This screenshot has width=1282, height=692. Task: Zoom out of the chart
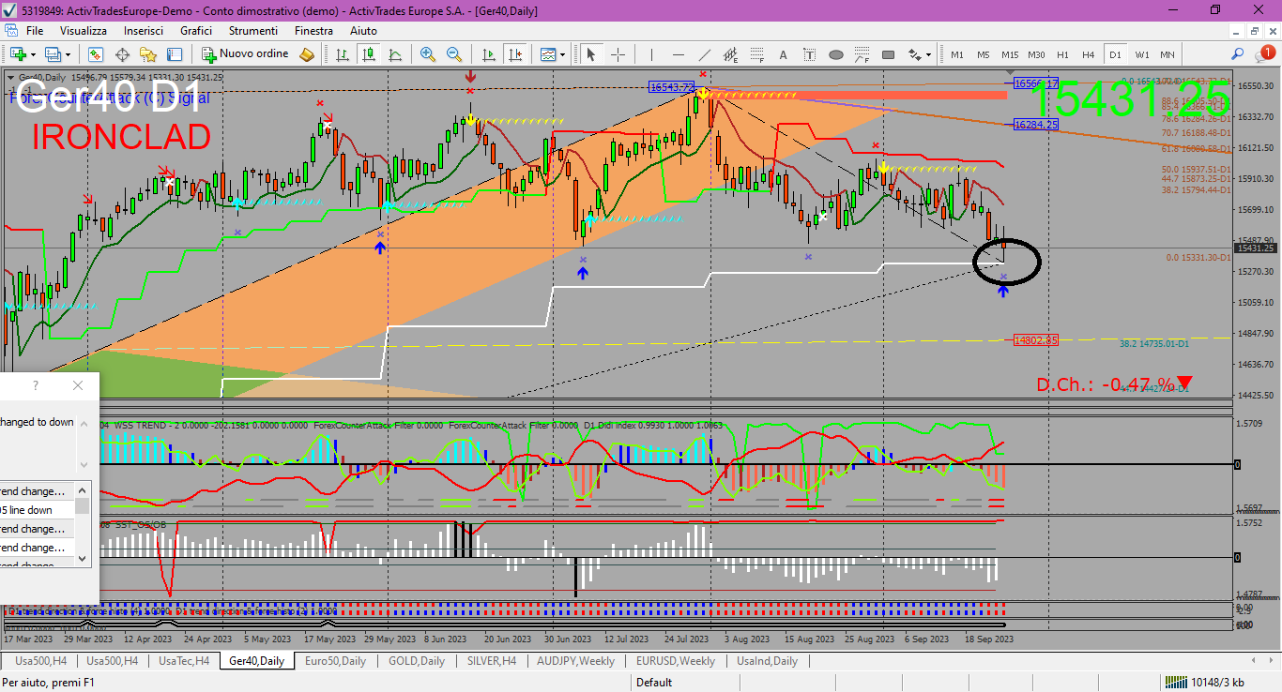coord(454,54)
